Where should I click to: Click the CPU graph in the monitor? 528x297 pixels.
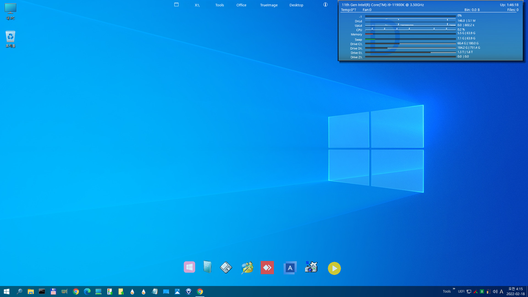click(410, 29)
